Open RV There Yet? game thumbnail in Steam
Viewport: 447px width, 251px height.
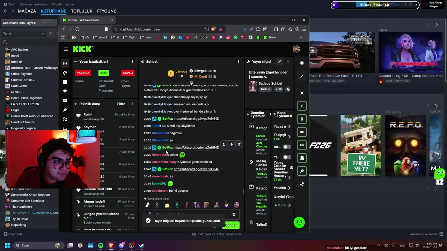click(x=361, y=145)
